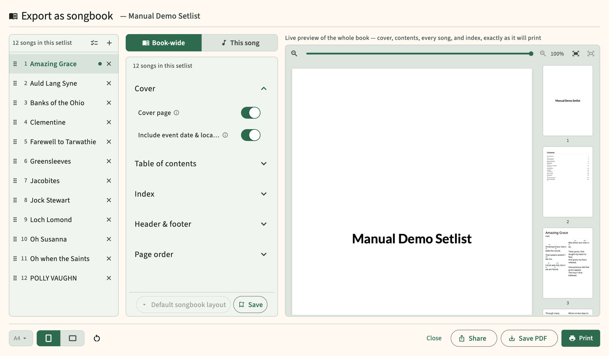Select portrait page orientation
The height and width of the screenshot is (356, 609).
(48, 338)
